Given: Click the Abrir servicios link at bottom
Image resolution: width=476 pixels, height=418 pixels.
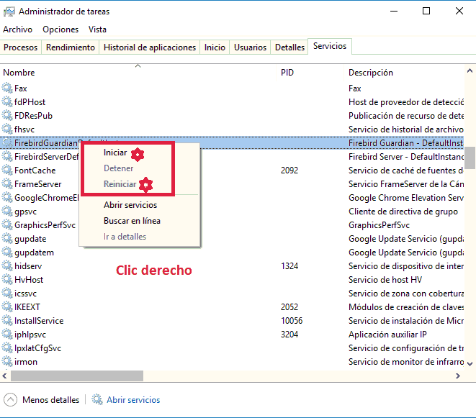Looking at the screenshot, I should 133,400.
